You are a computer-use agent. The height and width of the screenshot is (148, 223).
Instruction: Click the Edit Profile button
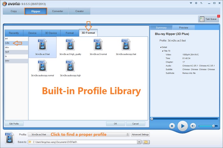point(14,124)
